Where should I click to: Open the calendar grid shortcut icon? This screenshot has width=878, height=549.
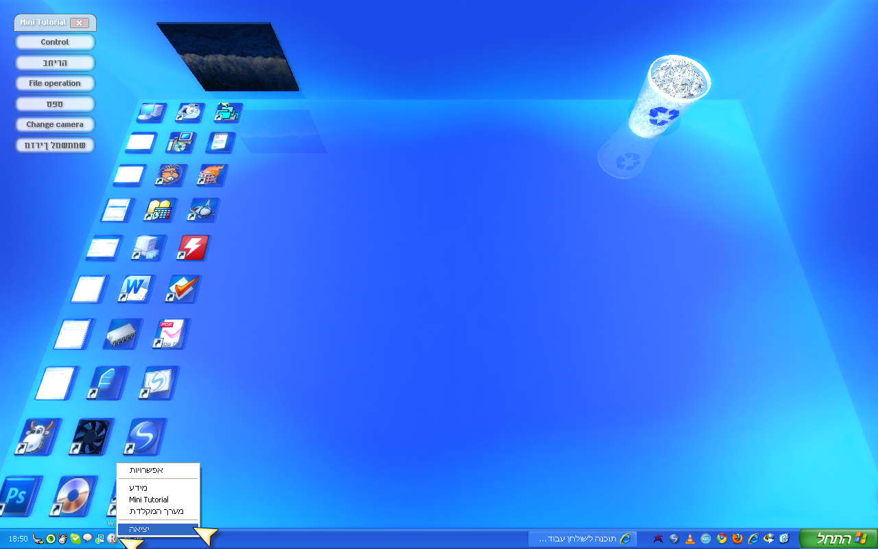click(160, 210)
